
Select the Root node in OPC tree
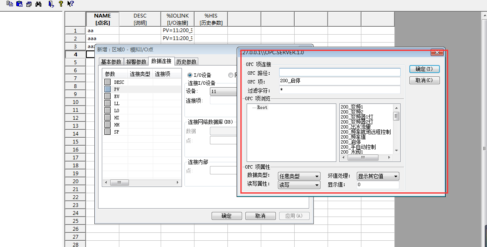click(262, 108)
